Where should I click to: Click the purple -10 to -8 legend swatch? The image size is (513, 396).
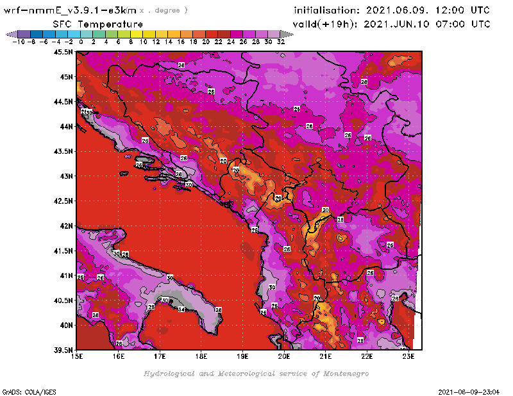point(24,34)
